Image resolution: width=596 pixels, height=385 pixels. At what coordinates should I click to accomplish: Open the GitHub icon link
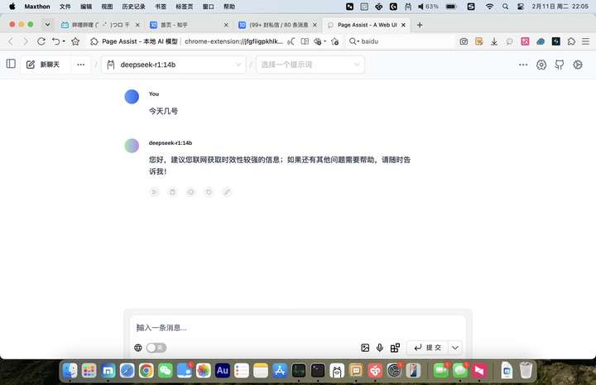coord(560,65)
